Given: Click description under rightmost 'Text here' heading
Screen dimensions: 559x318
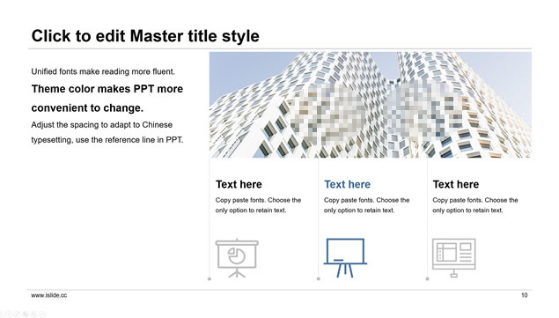Looking at the screenshot, I should [x=475, y=205].
